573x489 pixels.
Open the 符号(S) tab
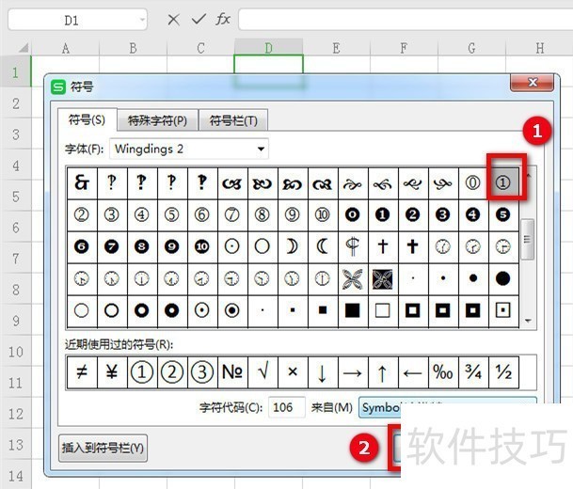click(88, 119)
